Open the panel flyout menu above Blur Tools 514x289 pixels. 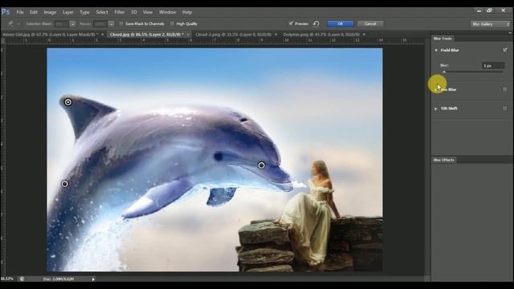pyautogui.click(x=510, y=33)
